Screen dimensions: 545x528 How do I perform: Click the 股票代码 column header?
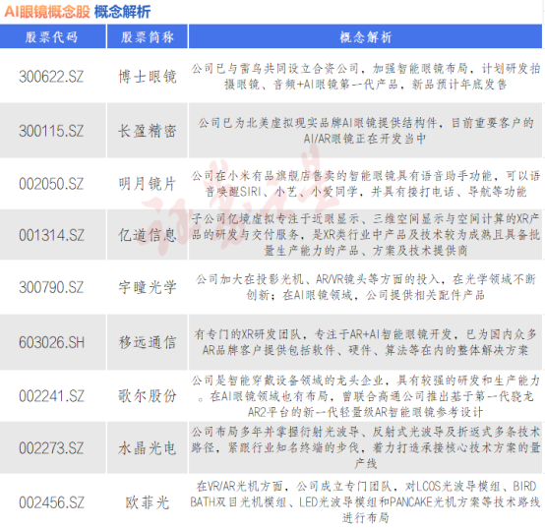(x=52, y=36)
